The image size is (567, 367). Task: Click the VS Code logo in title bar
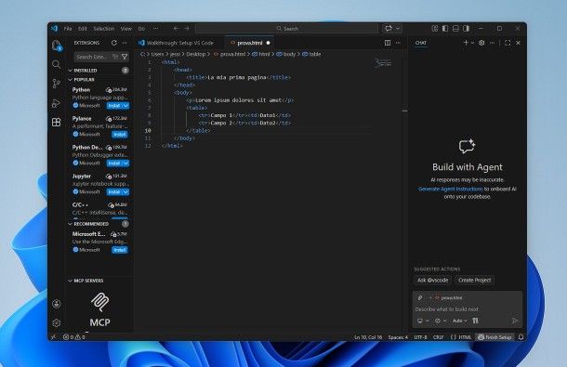pos(55,28)
